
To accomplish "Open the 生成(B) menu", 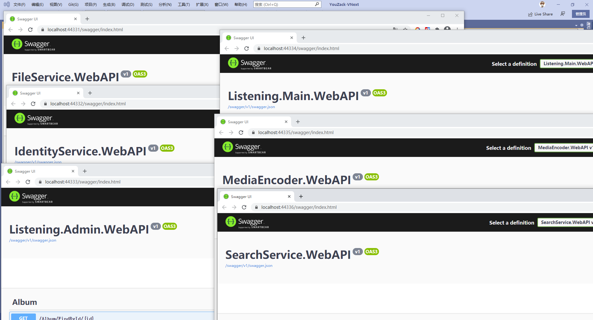I will point(109,4).
